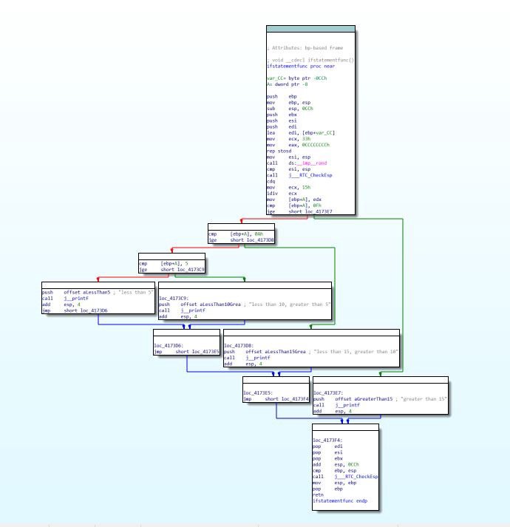Click the 'push esi' instruction
The width and height of the screenshot is (510, 527).
282,120
